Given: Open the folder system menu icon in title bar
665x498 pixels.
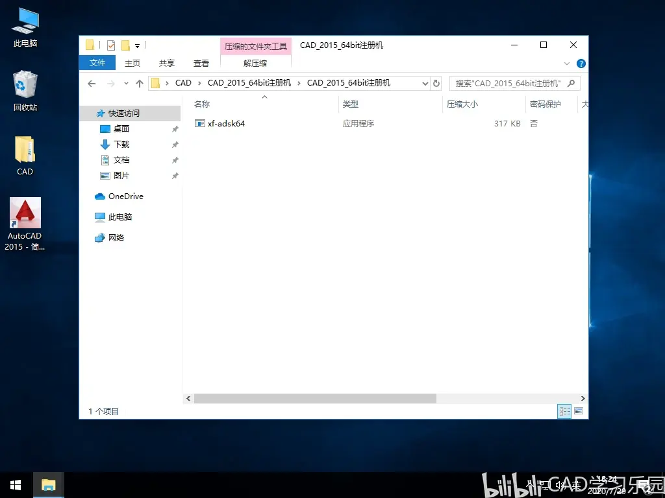Looking at the screenshot, I should click(90, 45).
